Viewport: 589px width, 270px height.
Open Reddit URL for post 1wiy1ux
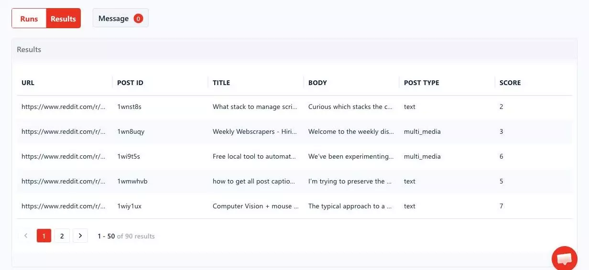(63, 206)
